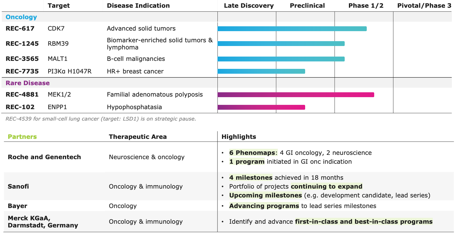Click the Late Discovery column header
457x234 pixels.
[x=249, y=6]
